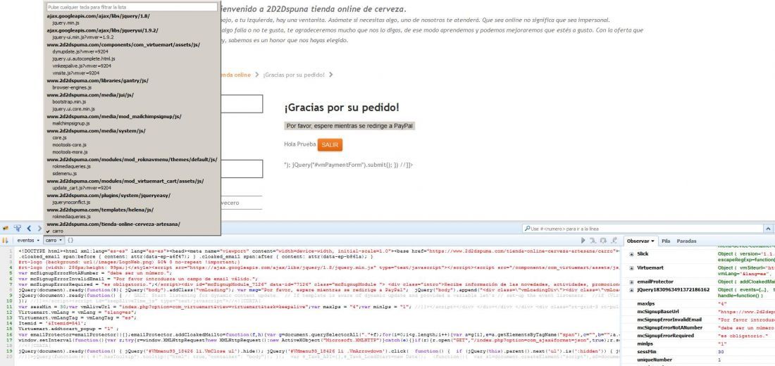Select mailchimpsignup.js in script list
This screenshot has height=366, width=775.
[70, 123]
